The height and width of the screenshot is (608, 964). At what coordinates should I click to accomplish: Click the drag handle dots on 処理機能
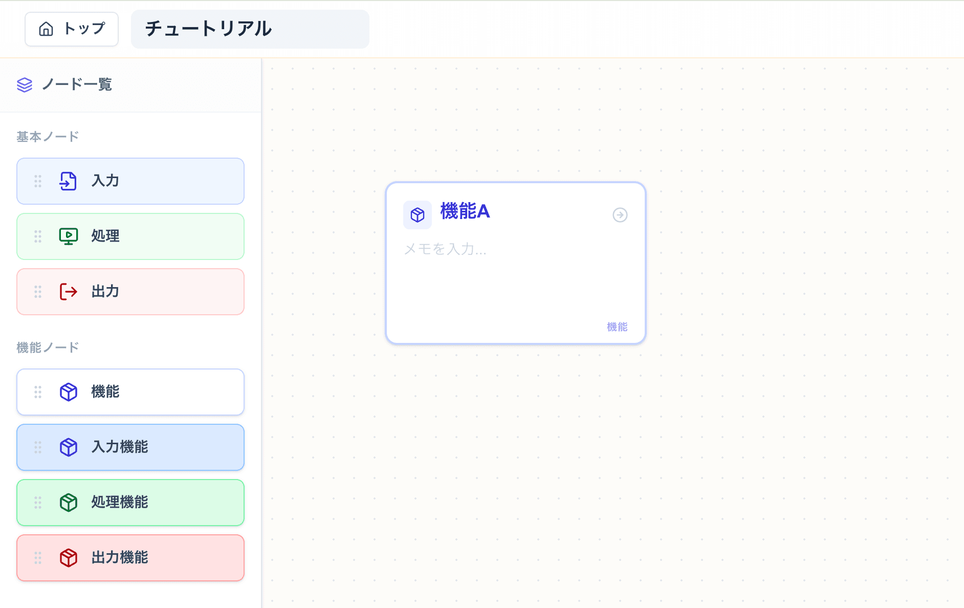37,503
